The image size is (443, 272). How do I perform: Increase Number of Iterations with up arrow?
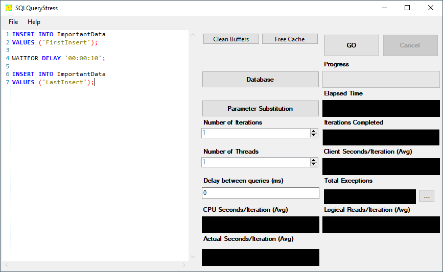(314, 131)
